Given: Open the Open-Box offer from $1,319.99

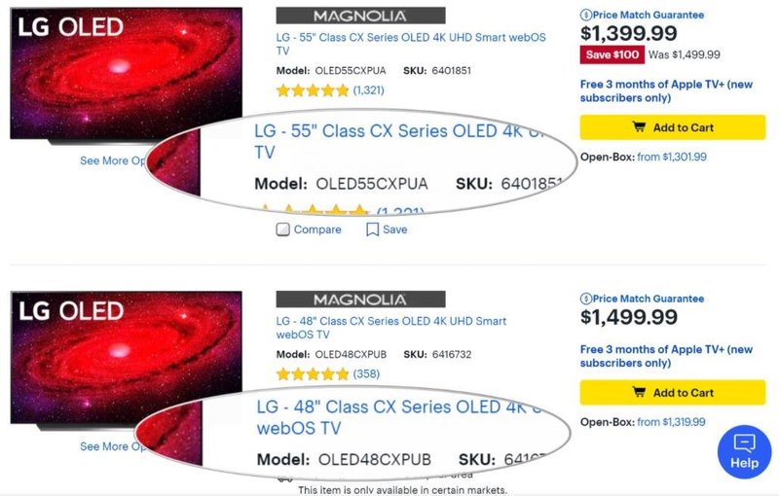Looking at the screenshot, I should [671, 422].
